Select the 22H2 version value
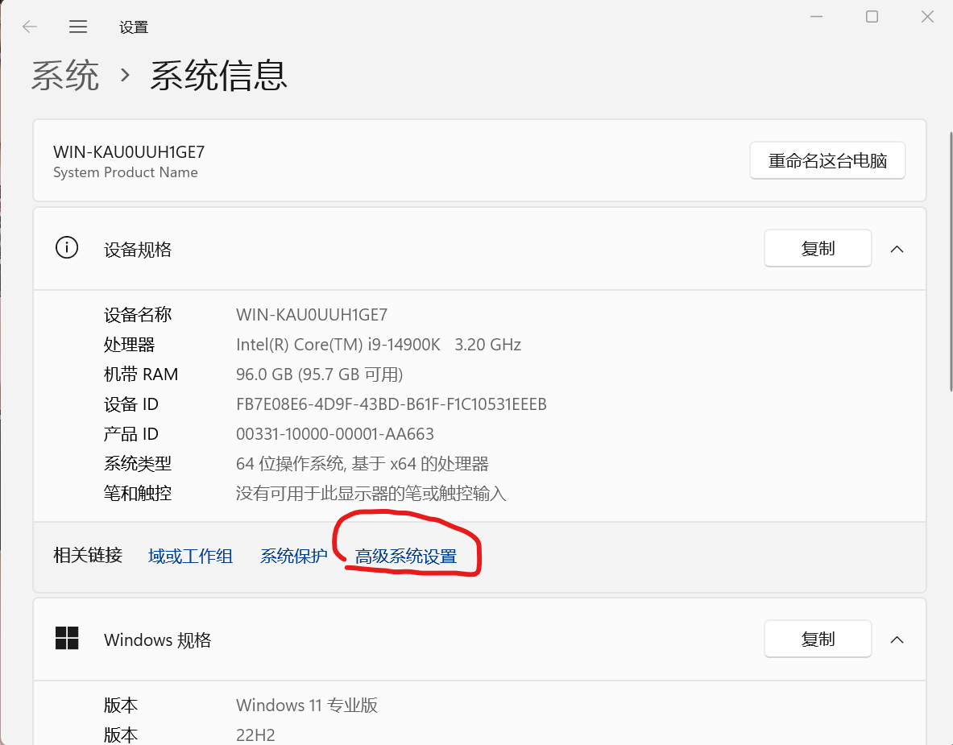Viewport: 953px width, 745px height. 255,735
